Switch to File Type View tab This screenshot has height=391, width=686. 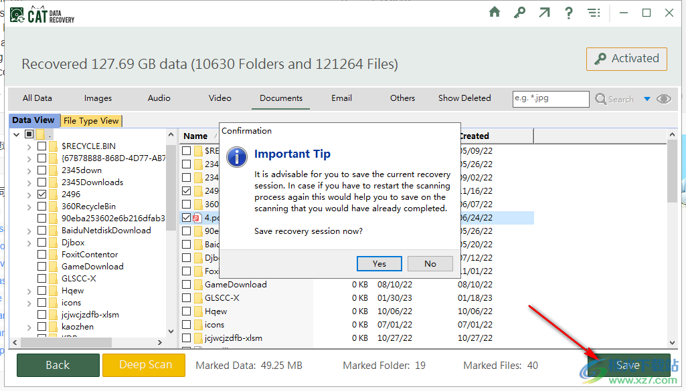91,120
